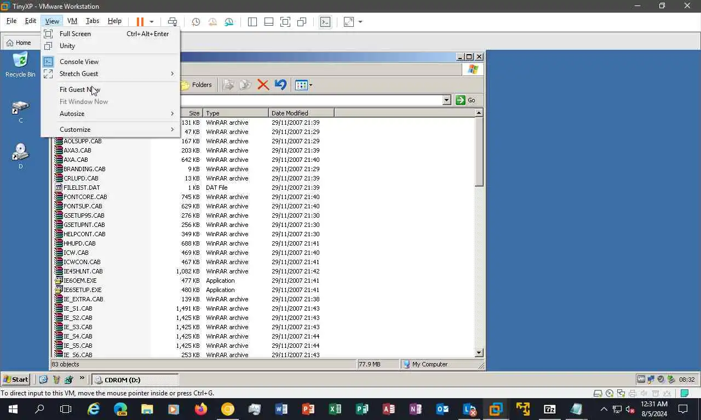Click the file list scroll up arrow
Image resolution: width=701 pixels, height=420 pixels.
click(479, 113)
